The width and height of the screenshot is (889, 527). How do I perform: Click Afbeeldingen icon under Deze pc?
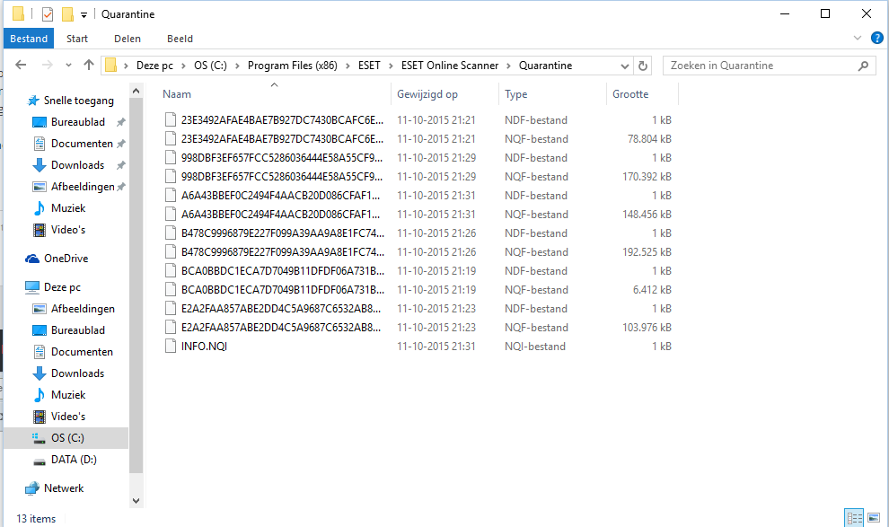40,309
